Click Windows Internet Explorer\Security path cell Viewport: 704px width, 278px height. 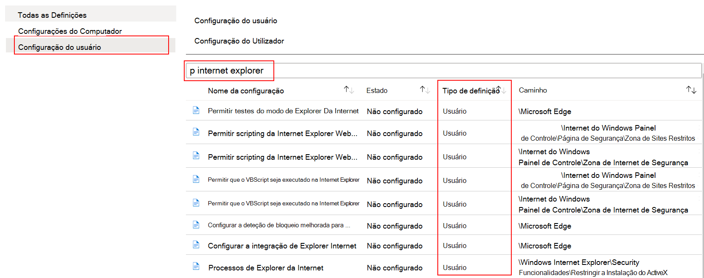[x=593, y=267]
